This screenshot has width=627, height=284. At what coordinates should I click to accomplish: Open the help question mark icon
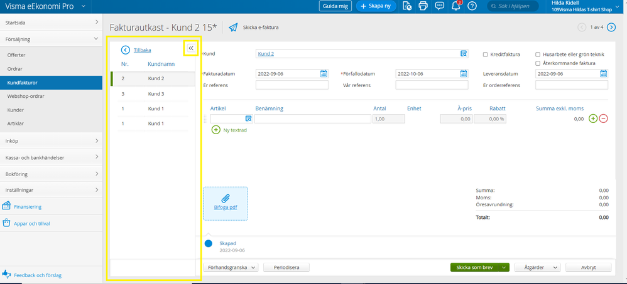(472, 6)
